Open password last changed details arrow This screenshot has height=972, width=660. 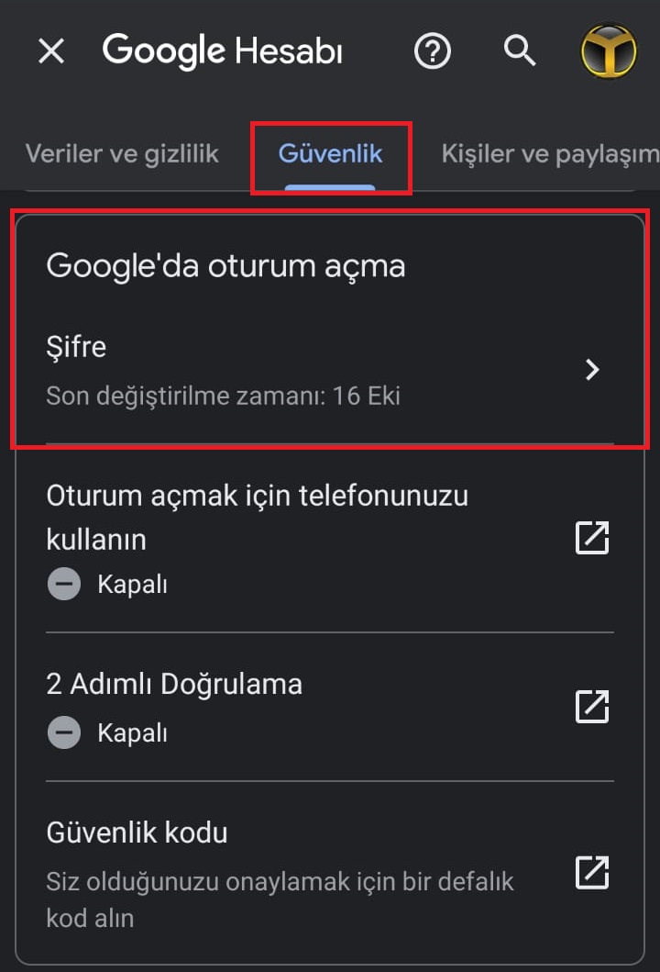(x=592, y=370)
